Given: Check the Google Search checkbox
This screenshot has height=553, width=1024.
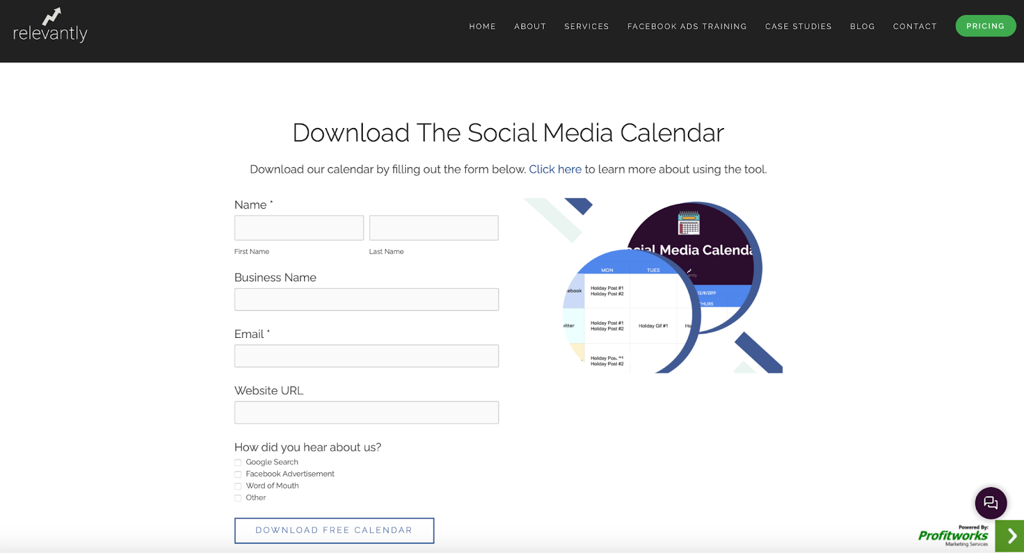Looking at the screenshot, I should [x=238, y=463].
